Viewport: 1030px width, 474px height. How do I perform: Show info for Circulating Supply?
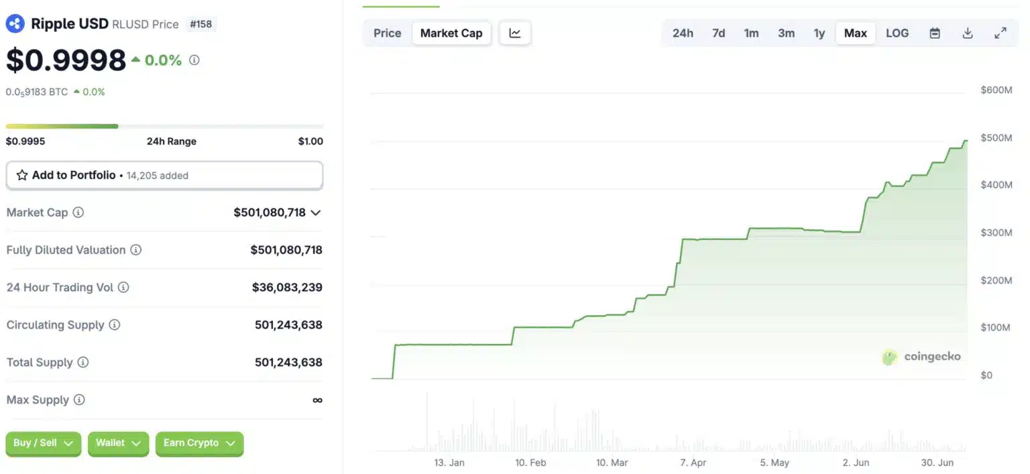click(115, 325)
